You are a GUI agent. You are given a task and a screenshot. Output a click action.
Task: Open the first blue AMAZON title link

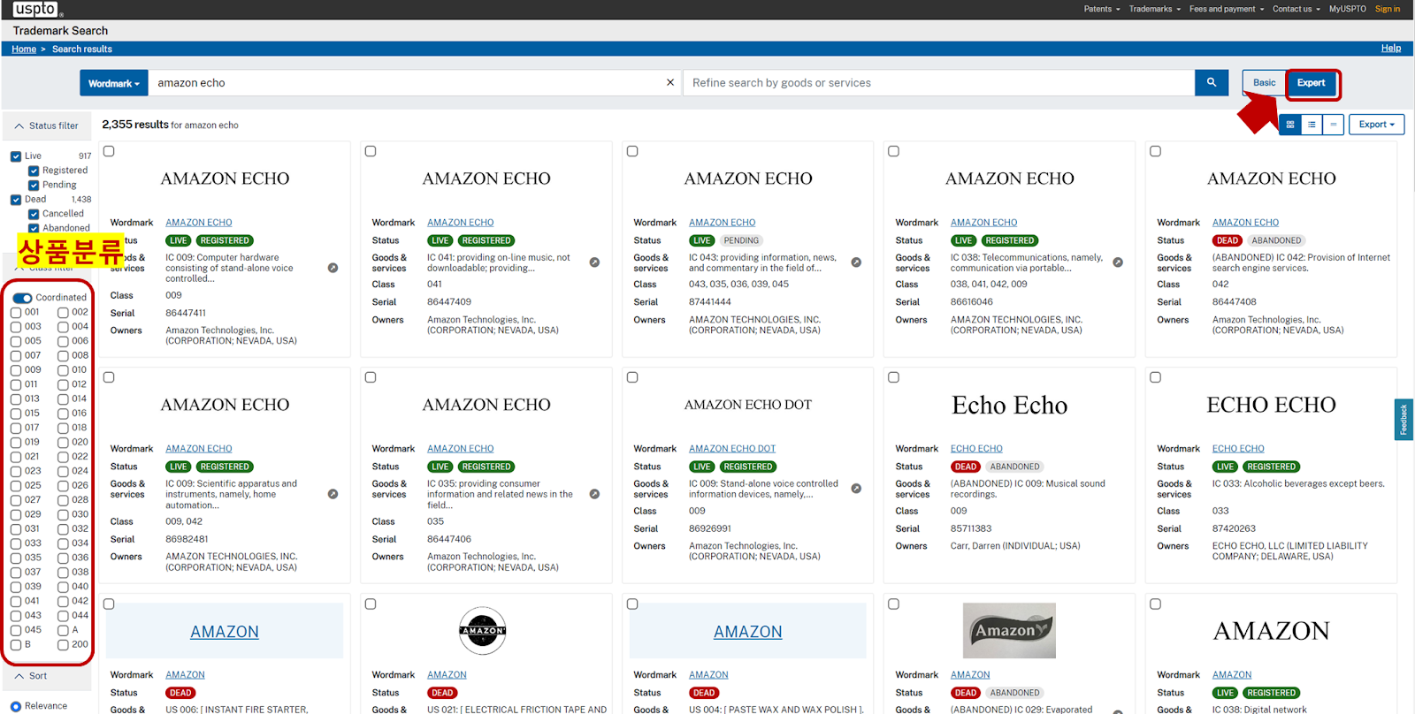pos(225,632)
